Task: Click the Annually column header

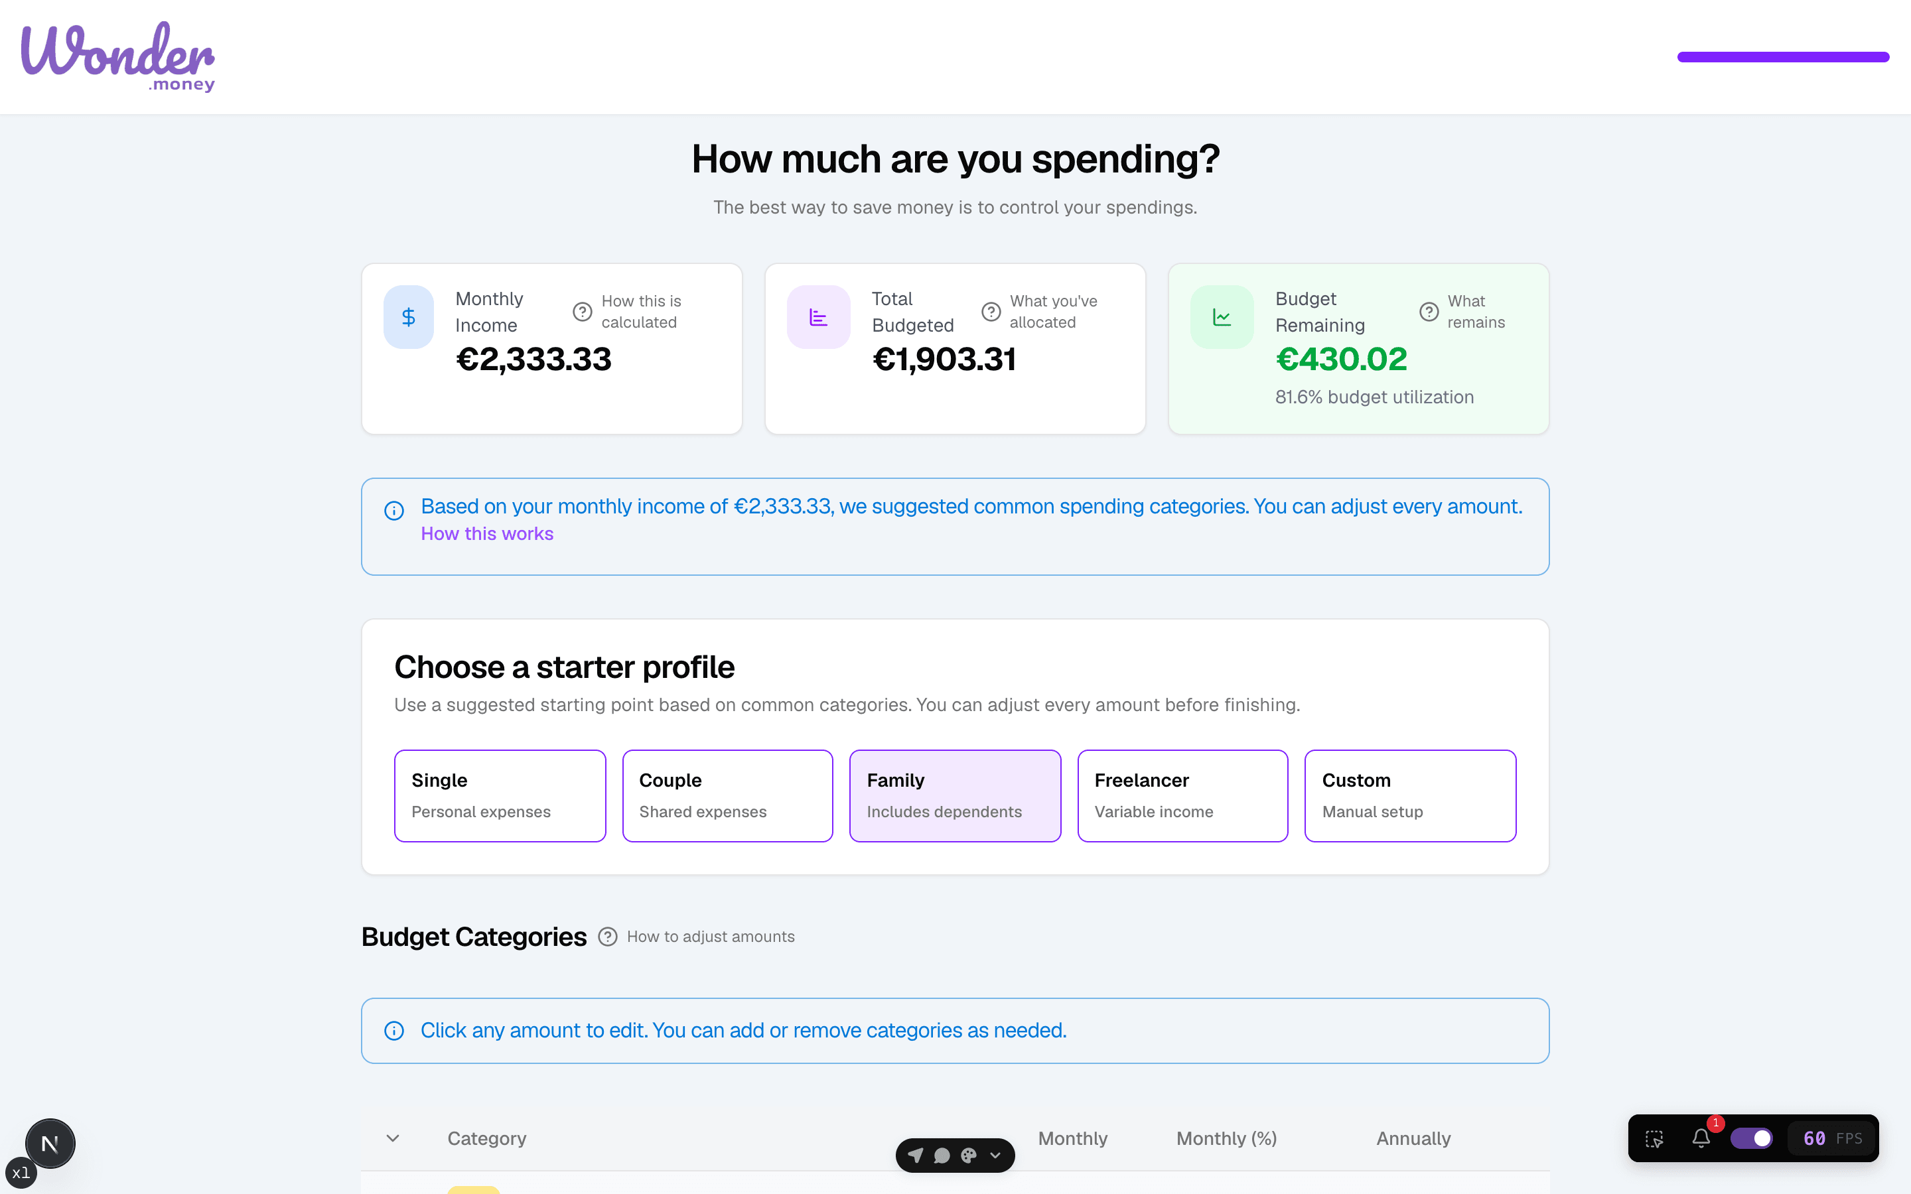Action: tap(1413, 1139)
